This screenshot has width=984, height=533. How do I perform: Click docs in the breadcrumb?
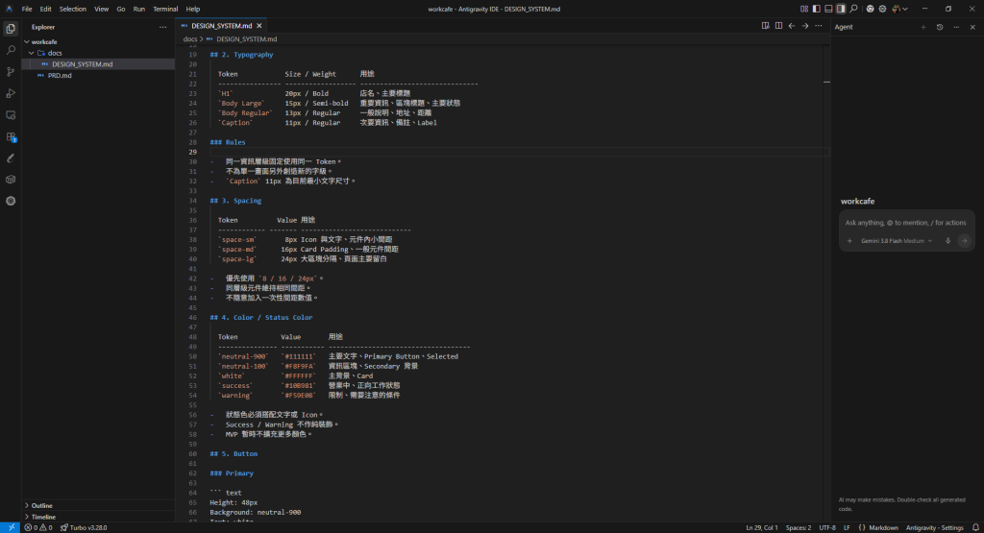click(190, 38)
